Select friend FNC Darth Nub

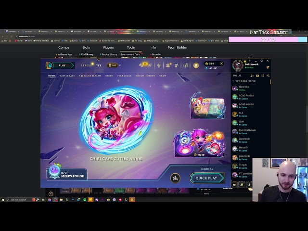pyautogui.click(x=250, y=131)
